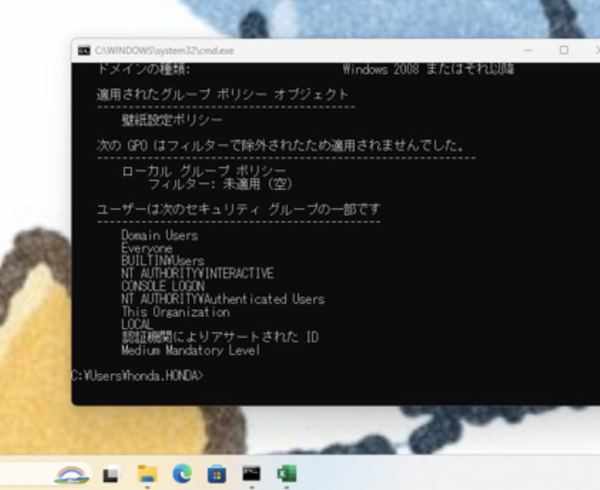Screen dimensions: 600x490
Task: Open the Widgets weather icon on taskbar
Action: pyautogui.click(x=73, y=474)
